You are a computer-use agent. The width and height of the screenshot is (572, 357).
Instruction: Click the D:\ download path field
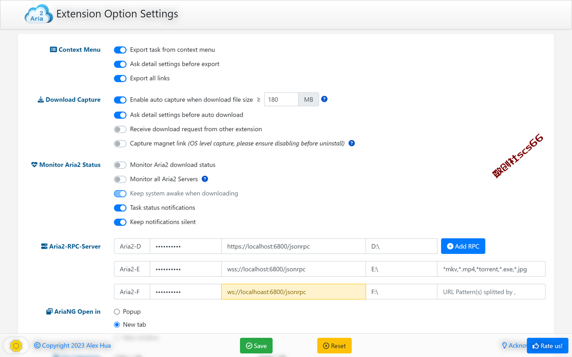401,246
